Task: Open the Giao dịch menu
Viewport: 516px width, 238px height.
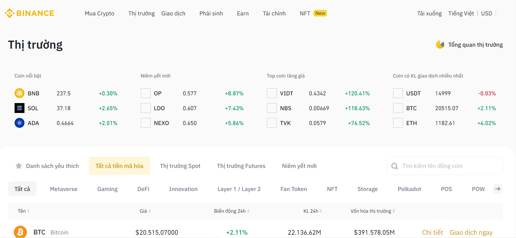Action: point(173,13)
